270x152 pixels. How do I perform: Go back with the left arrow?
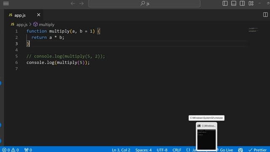[x=73, y=3]
